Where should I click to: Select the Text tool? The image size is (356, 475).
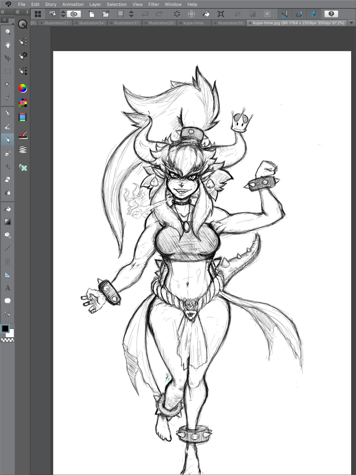[x=8, y=288]
